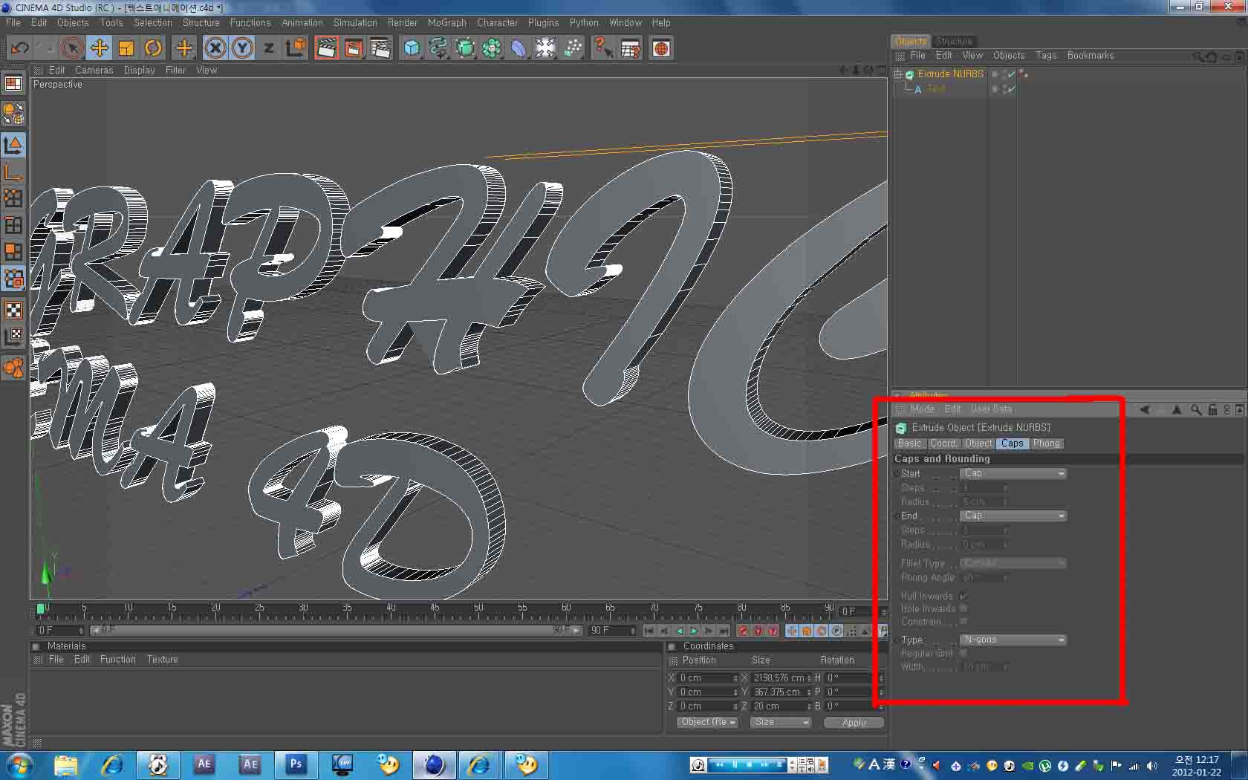Open the Render Settings

coord(380,48)
